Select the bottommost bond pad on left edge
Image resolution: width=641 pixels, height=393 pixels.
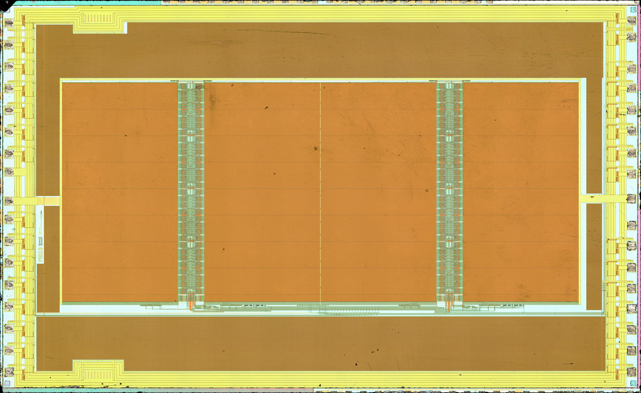[9, 371]
